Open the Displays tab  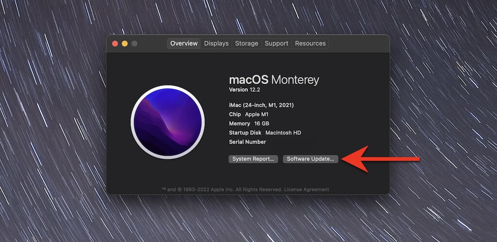[x=216, y=44]
